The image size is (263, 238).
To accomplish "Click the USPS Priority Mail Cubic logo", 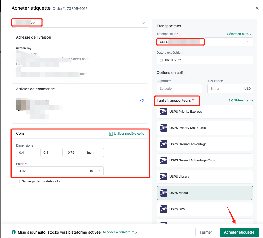I will [163, 128].
